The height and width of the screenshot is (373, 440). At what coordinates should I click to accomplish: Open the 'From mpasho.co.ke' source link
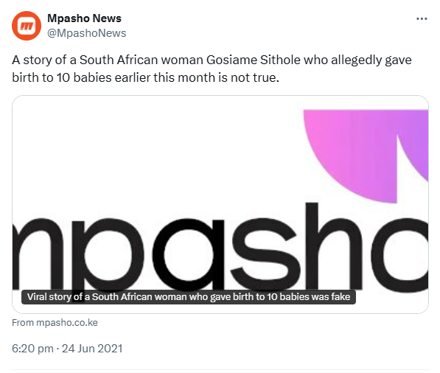(55, 322)
